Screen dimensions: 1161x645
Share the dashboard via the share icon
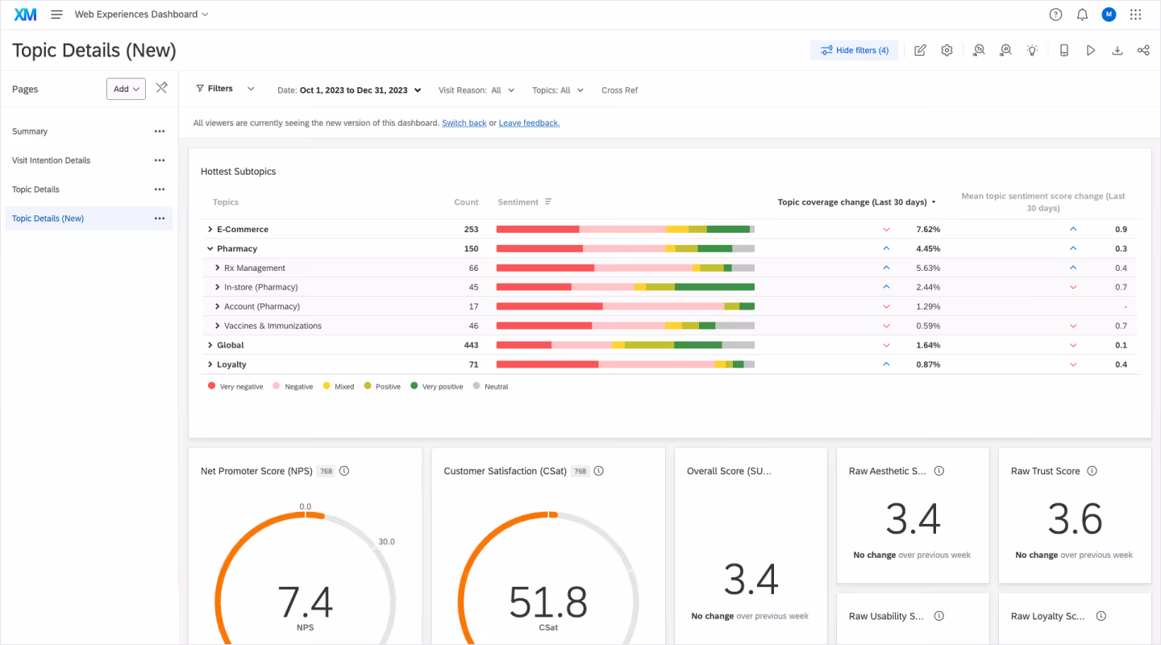[1143, 50]
